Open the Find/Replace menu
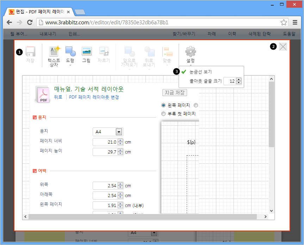304x245 pixels. pos(184,34)
